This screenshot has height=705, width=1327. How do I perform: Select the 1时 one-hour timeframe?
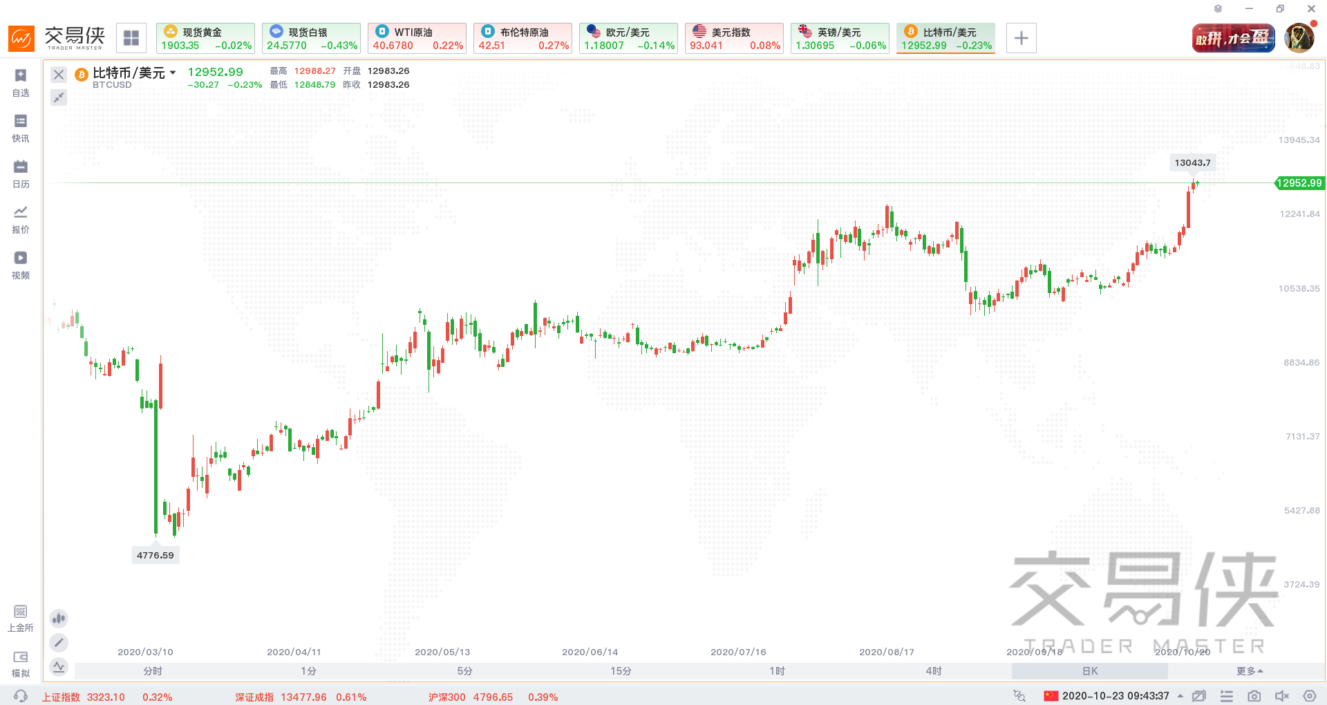(x=778, y=671)
